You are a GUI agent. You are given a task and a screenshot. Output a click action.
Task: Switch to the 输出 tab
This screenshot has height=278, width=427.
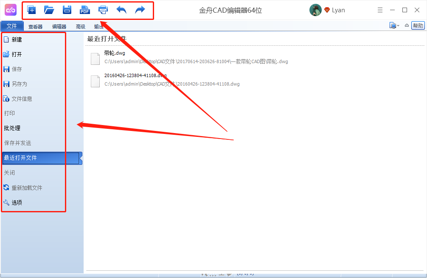click(98, 27)
